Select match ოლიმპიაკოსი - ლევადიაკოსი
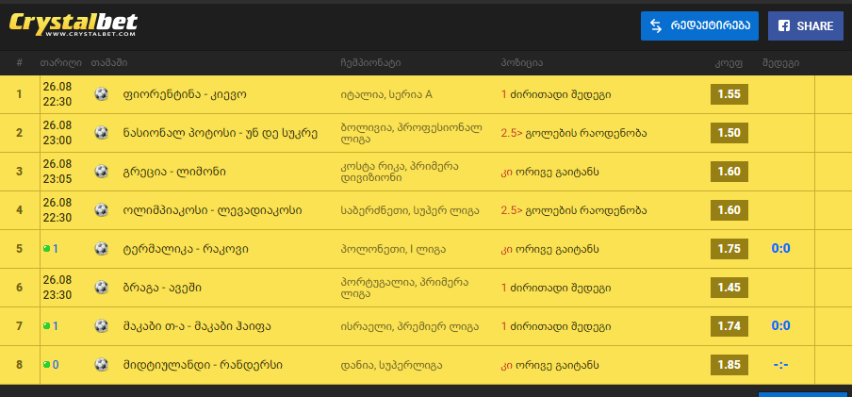852x397 pixels. point(213,210)
